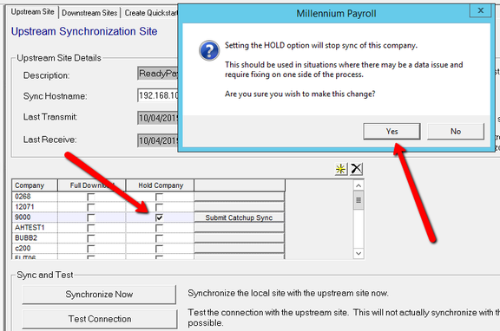Select company row AHTEST1
The width and height of the screenshot is (500, 331).
[x=35, y=228]
